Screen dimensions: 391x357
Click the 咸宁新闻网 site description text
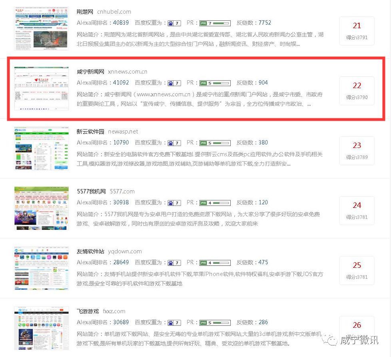[x=199, y=99]
